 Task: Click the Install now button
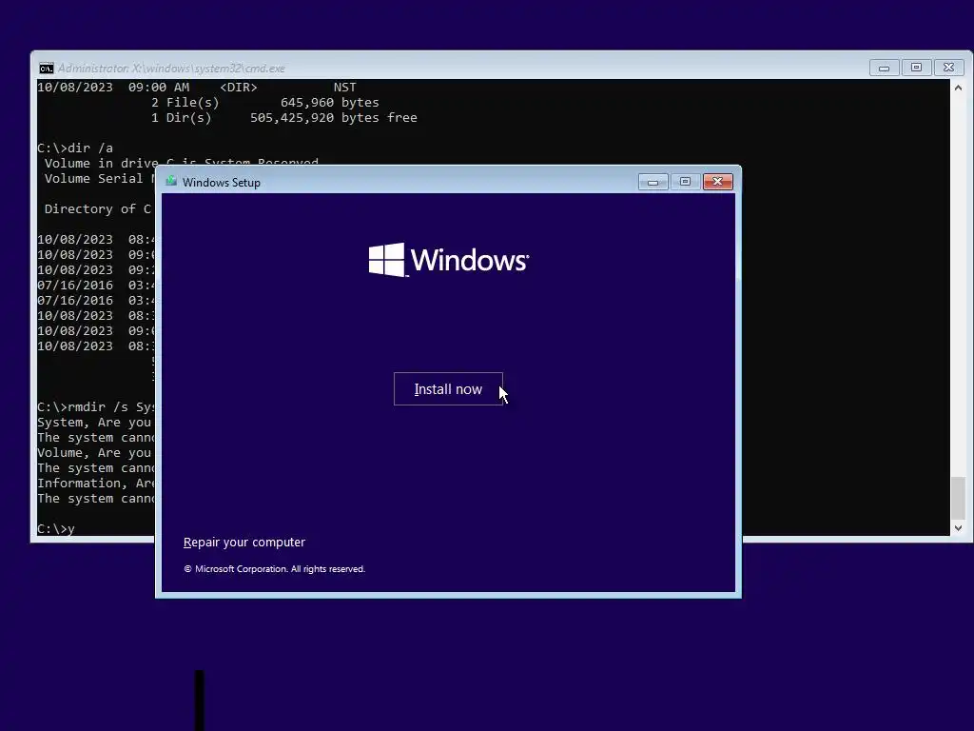coord(448,389)
